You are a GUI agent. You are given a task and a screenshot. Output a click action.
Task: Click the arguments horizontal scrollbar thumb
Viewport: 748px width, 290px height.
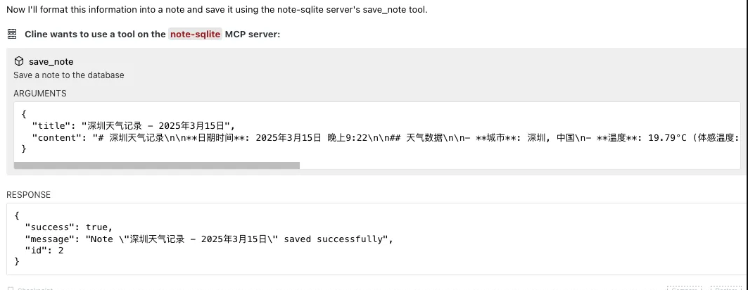pyautogui.click(x=156, y=165)
